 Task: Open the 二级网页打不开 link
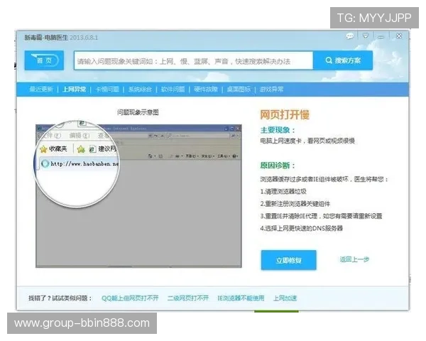pos(188,298)
